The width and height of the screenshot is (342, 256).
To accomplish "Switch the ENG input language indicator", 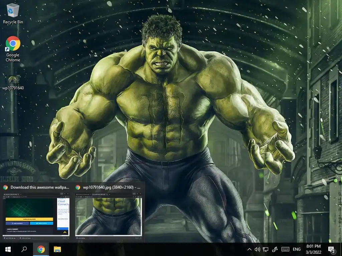I will [297, 249].
